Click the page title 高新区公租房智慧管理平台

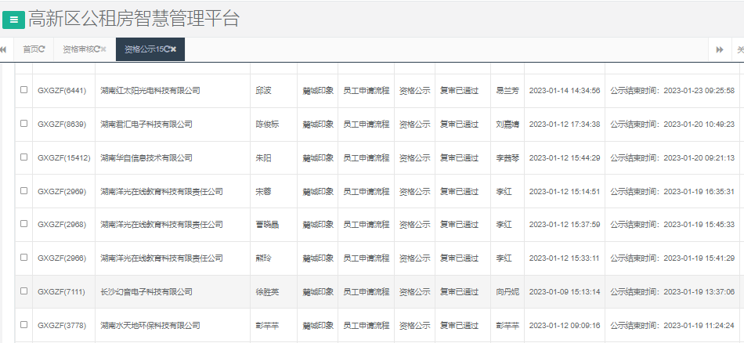coord(134,19)
